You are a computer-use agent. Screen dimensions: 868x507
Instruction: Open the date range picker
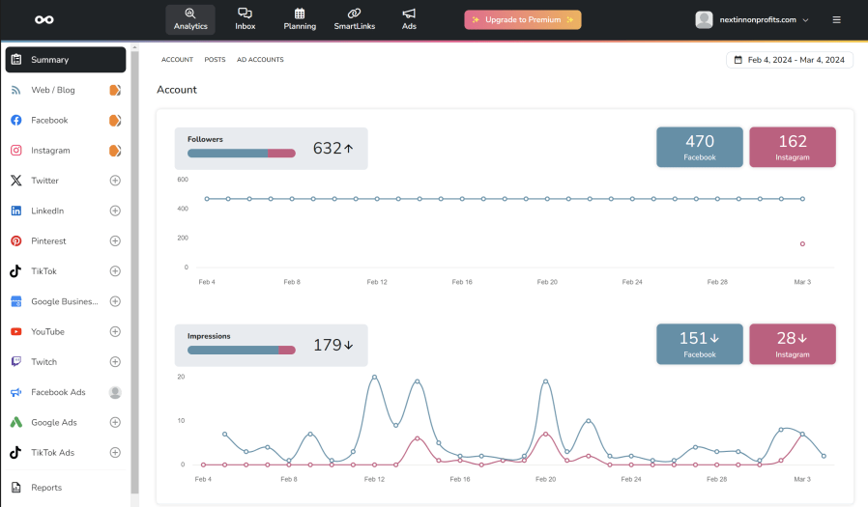[789, 60]
